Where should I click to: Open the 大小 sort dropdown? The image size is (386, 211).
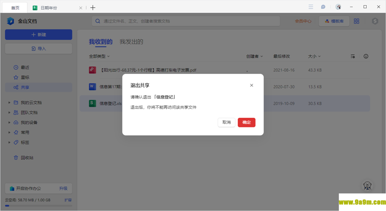315,56
